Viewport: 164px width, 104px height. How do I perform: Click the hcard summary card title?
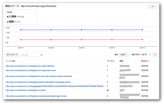10,12
